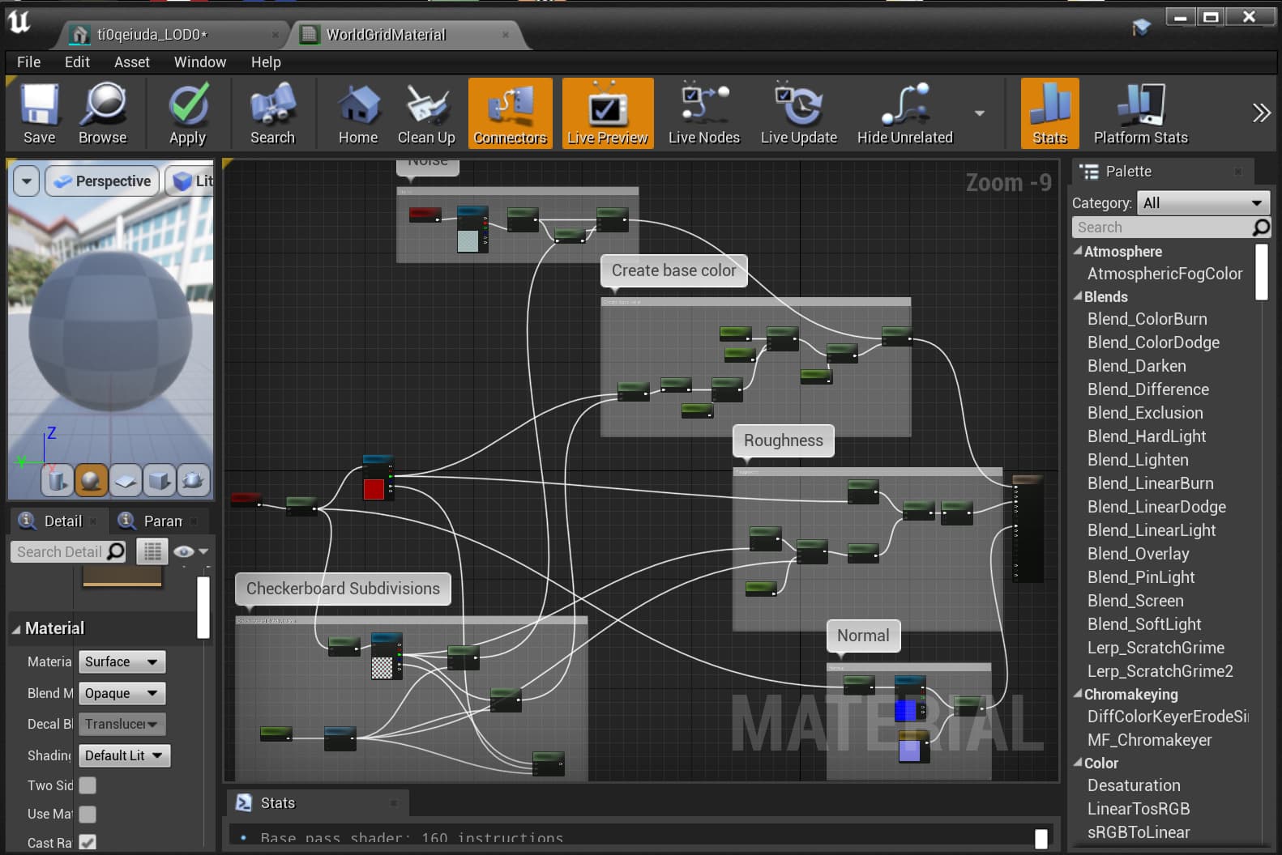The image size is (1282, 855).
Task: Open Browse to find asset
Action: click(103, 113)
